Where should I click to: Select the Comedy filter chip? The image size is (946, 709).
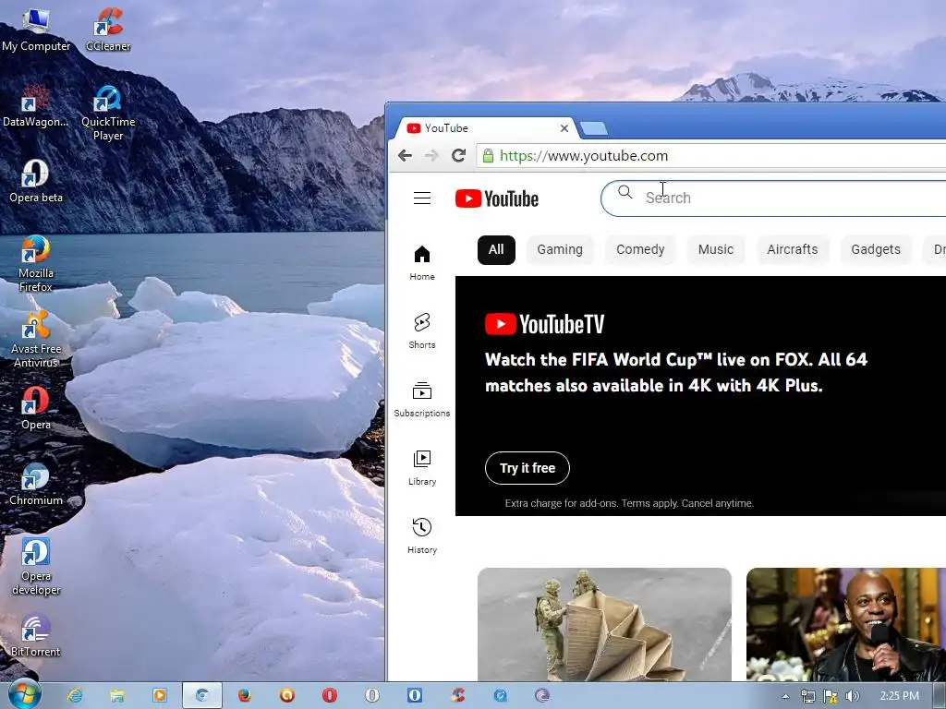tap(640, 249)
